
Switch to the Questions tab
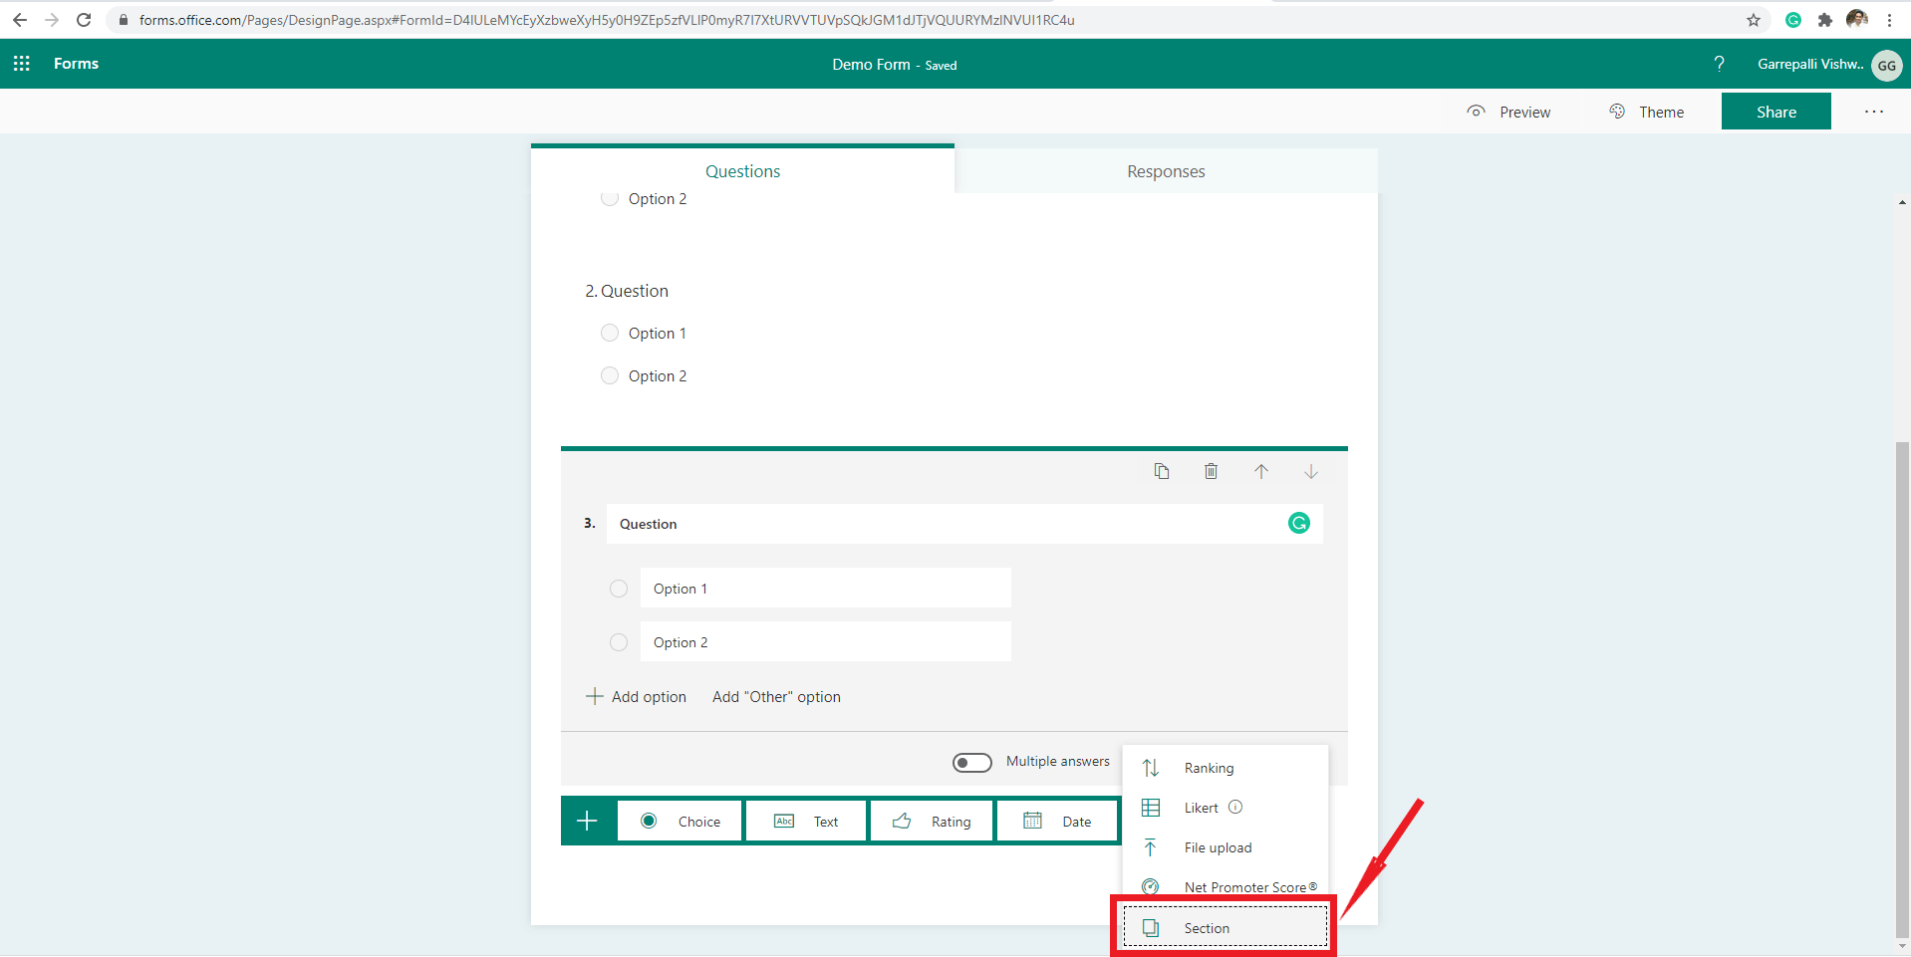[x=742, y=170]
